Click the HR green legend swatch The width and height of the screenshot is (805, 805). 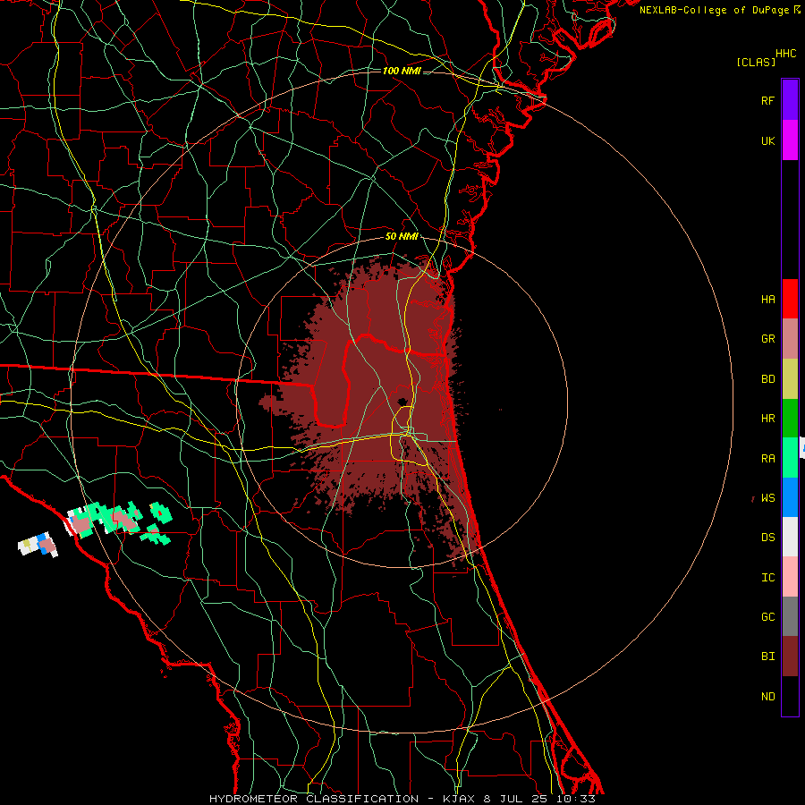pyautogui.click(x=790, y=419)
